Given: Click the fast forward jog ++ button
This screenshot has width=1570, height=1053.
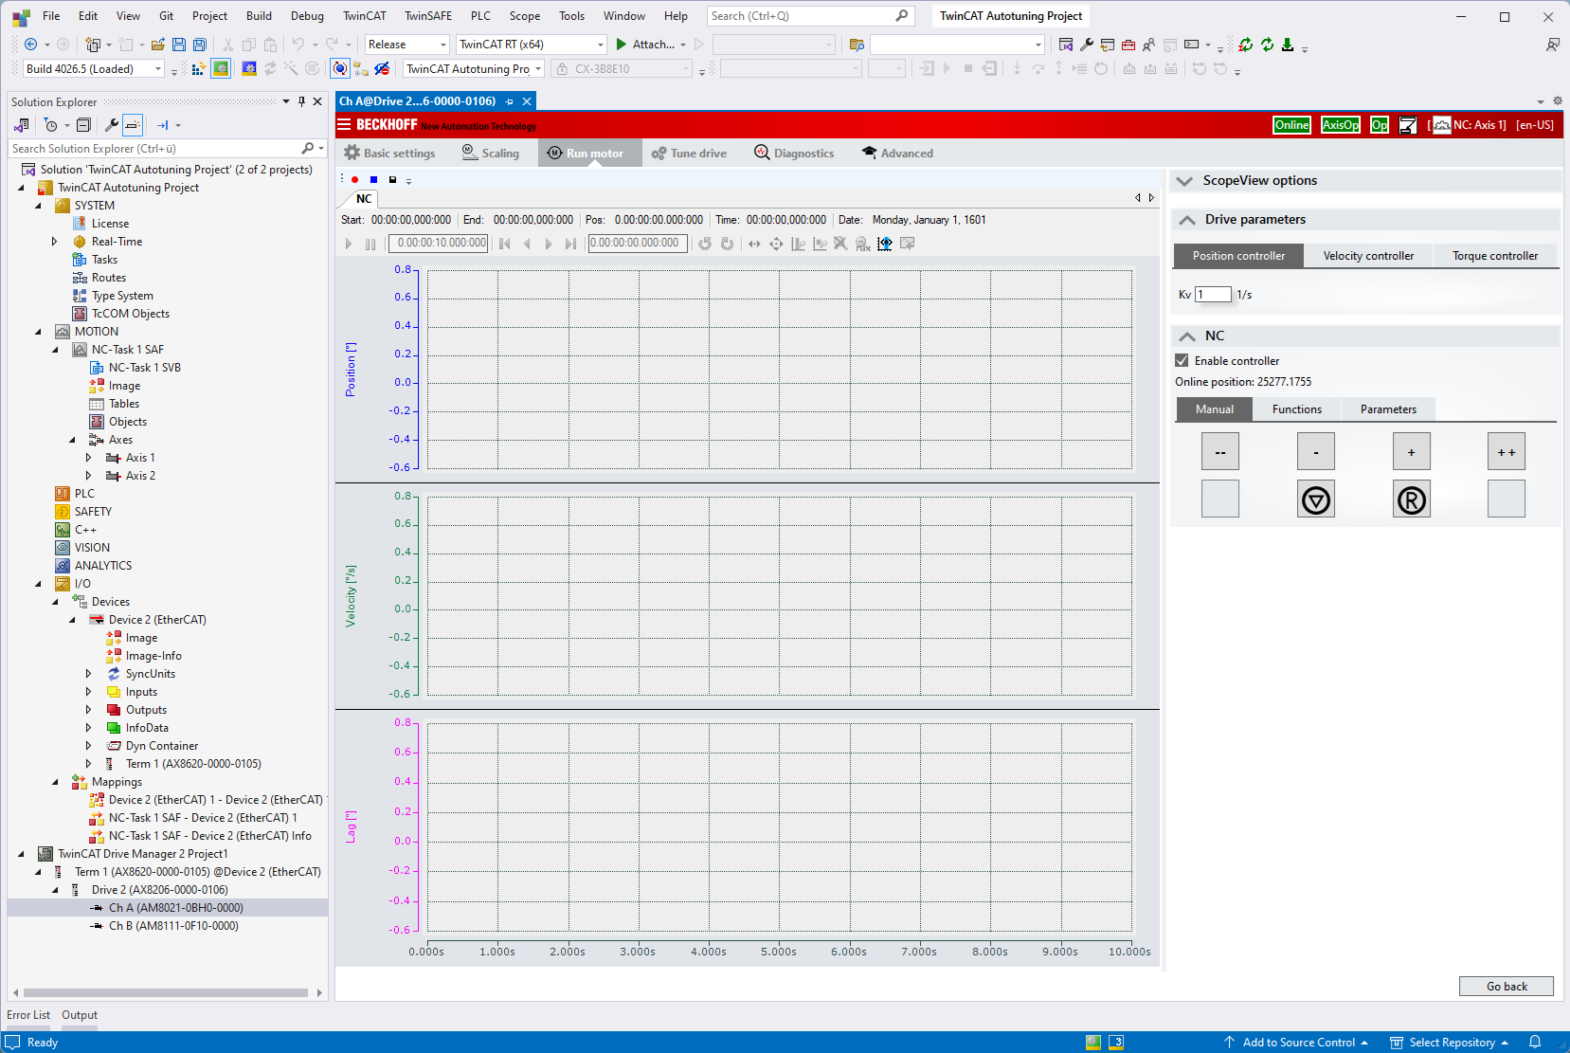Looking at the screenshot, I should pos(1507,452).
